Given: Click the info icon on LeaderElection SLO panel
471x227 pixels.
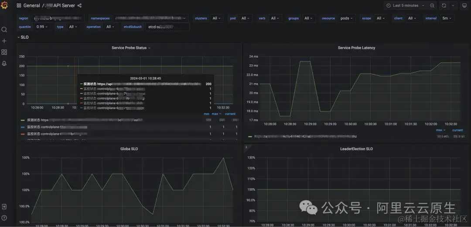Looking at the screenshot, I should (x=246, y=147).
